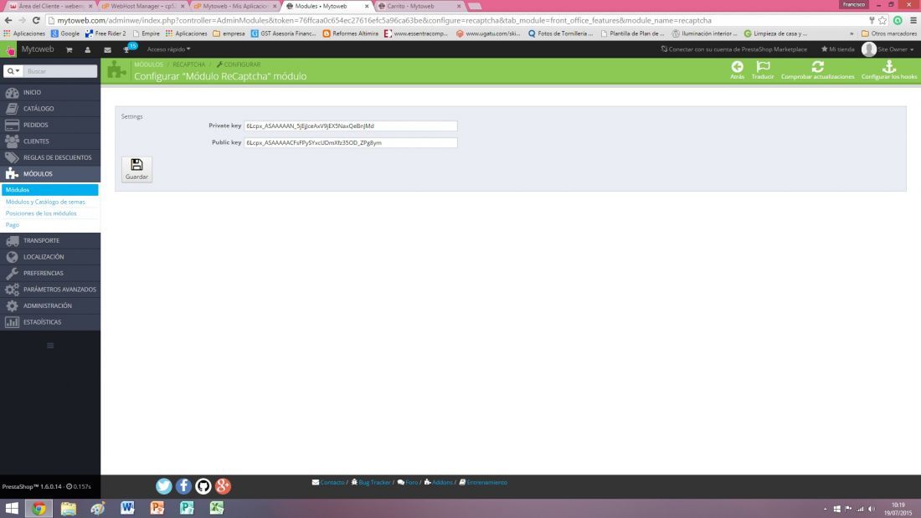Open the customers person icon in header
Viewport: 921px width, 518px height.
point(88,50)
